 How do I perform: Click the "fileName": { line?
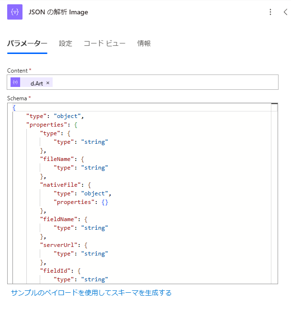click(62, 159)
